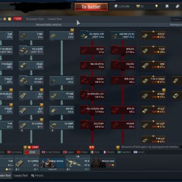Select the ASU-57 vehicle card
This screenshot has width=182, height=182.
62,81
